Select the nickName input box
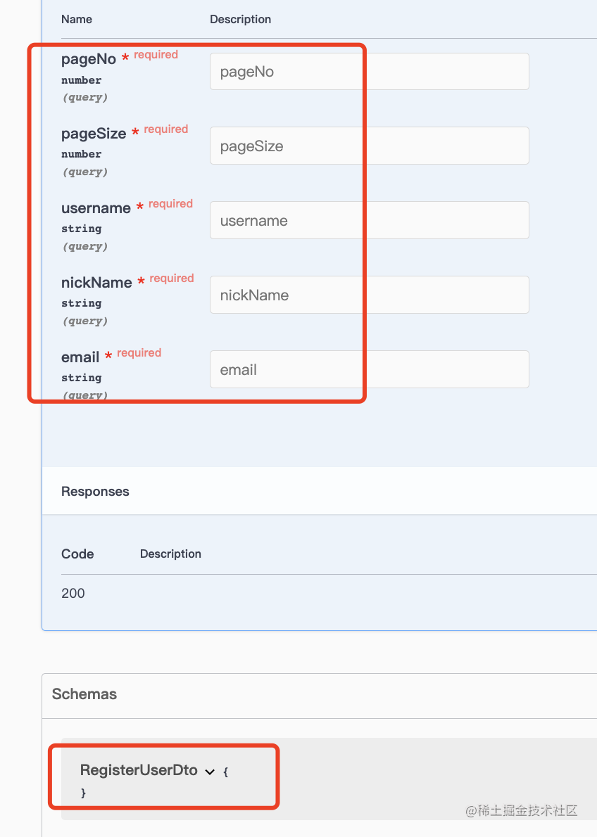This screenshot has width=597, height=837. [369, 295]
